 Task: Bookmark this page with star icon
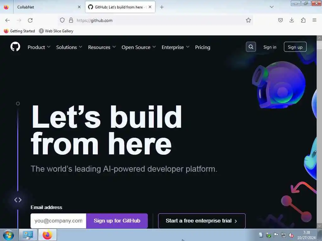click(x=248, y=20)
